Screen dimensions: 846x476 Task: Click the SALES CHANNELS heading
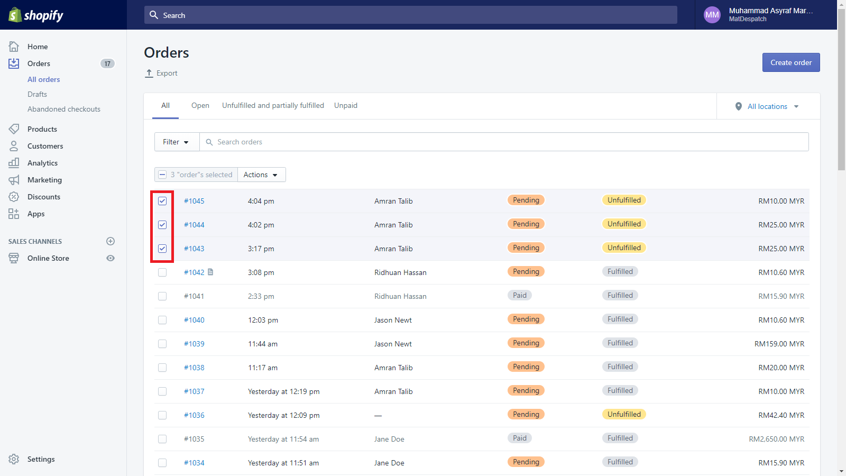click(35, 242)
